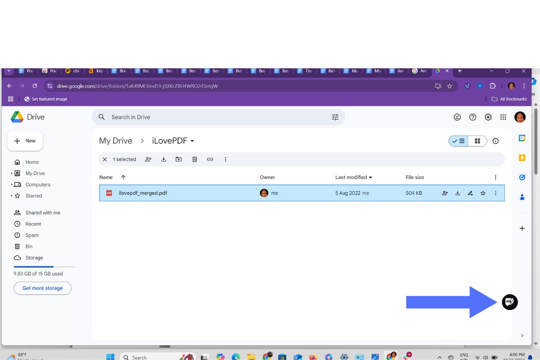Copy link of the selected file
This screenshot has width=540, height=360.
(210, 159)
